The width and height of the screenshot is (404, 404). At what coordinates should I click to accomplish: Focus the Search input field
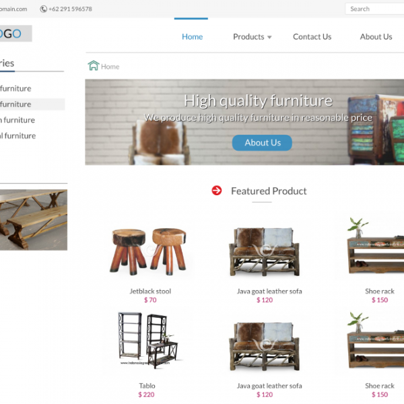pyautogui.click(x=374, y=9)
